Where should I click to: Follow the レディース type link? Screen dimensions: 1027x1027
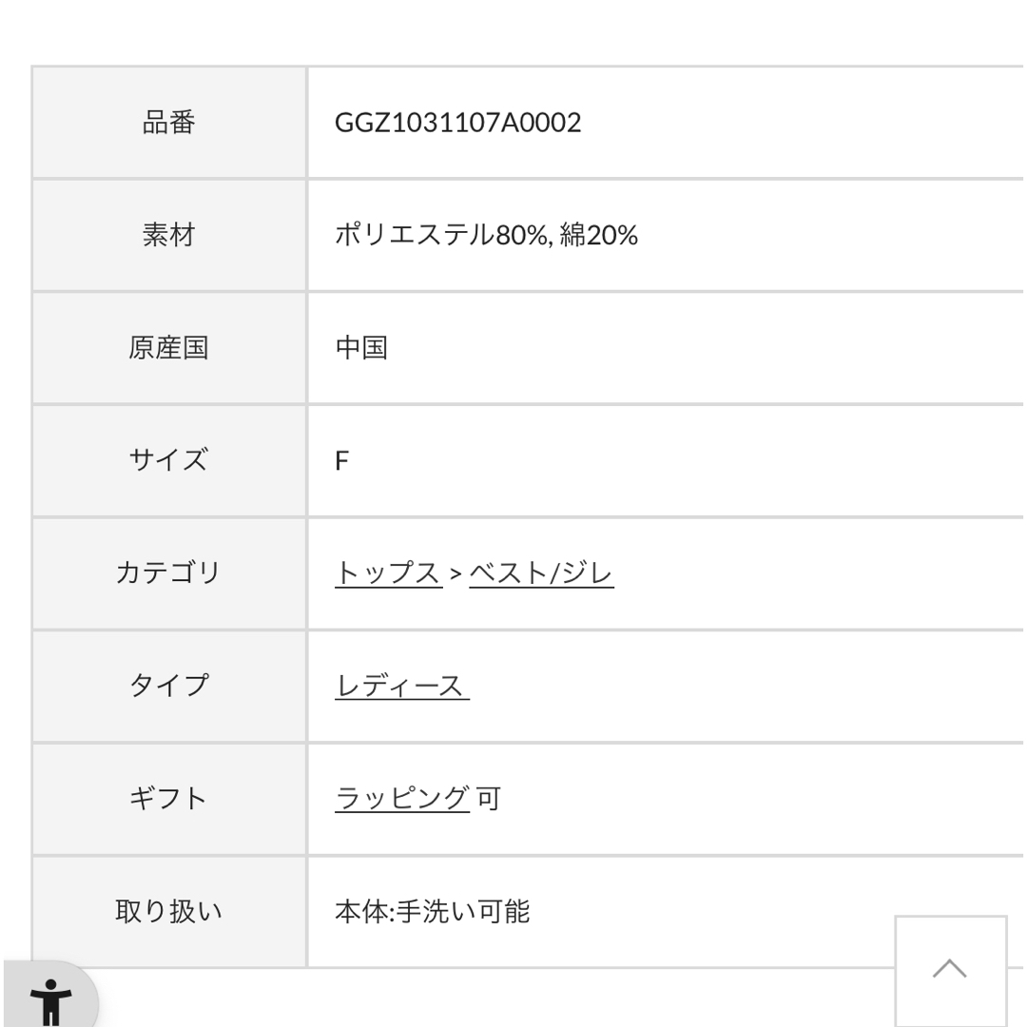pyautogui.click(x=401, y=686)
